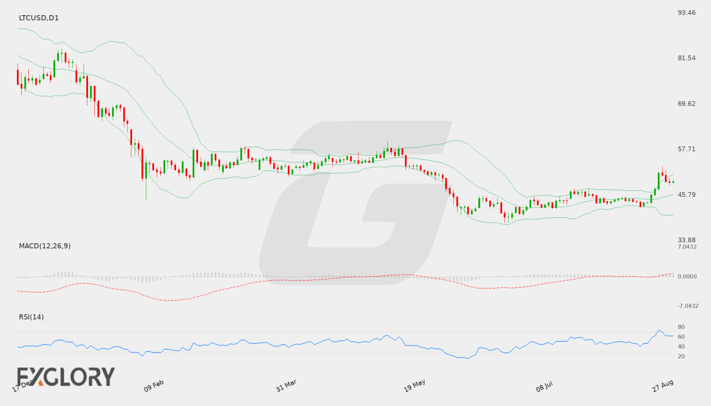
Task: Click the 57.71 price axis label
Action: (686, 149)
